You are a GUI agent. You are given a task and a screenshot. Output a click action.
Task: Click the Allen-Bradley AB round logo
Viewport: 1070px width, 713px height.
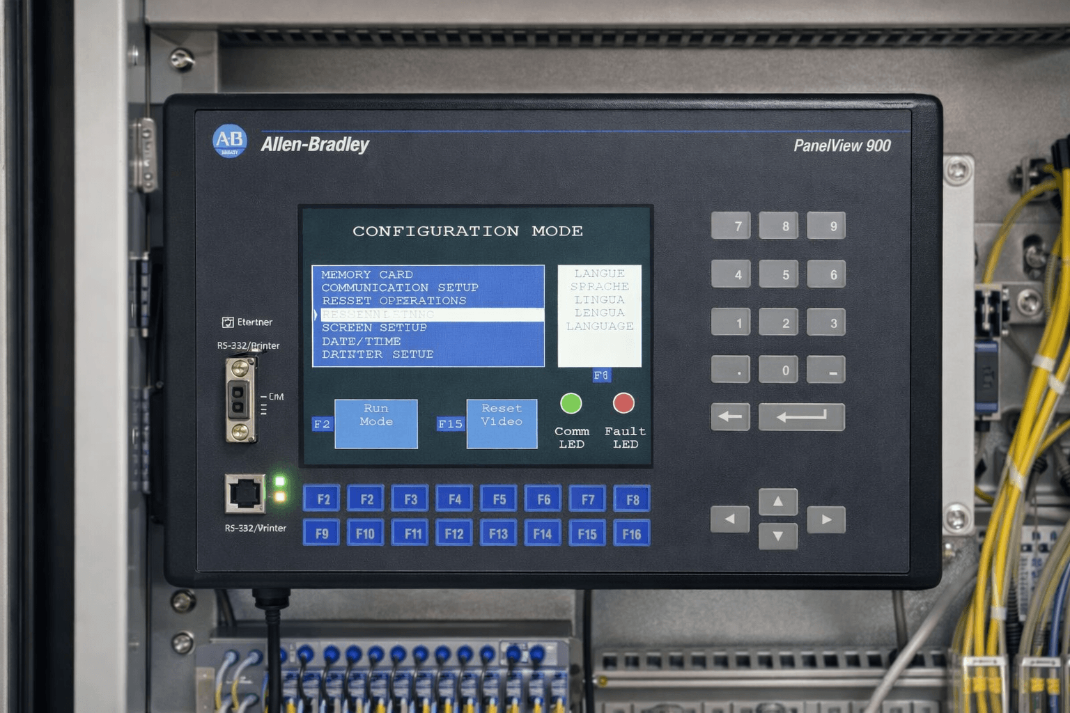[230, 141]
